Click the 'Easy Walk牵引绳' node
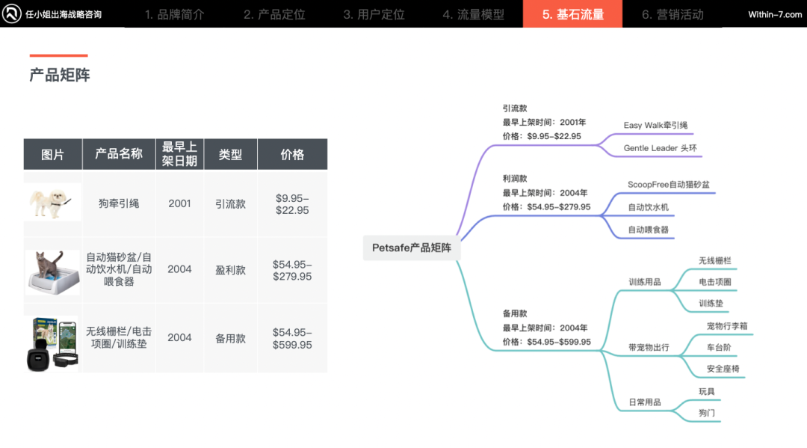Screen dimensions: 807x448 [x=655, y=125]
